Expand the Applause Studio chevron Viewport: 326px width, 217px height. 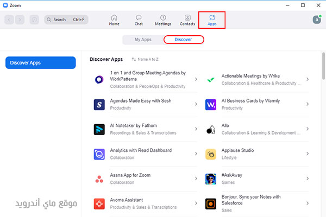click(308, 154)
